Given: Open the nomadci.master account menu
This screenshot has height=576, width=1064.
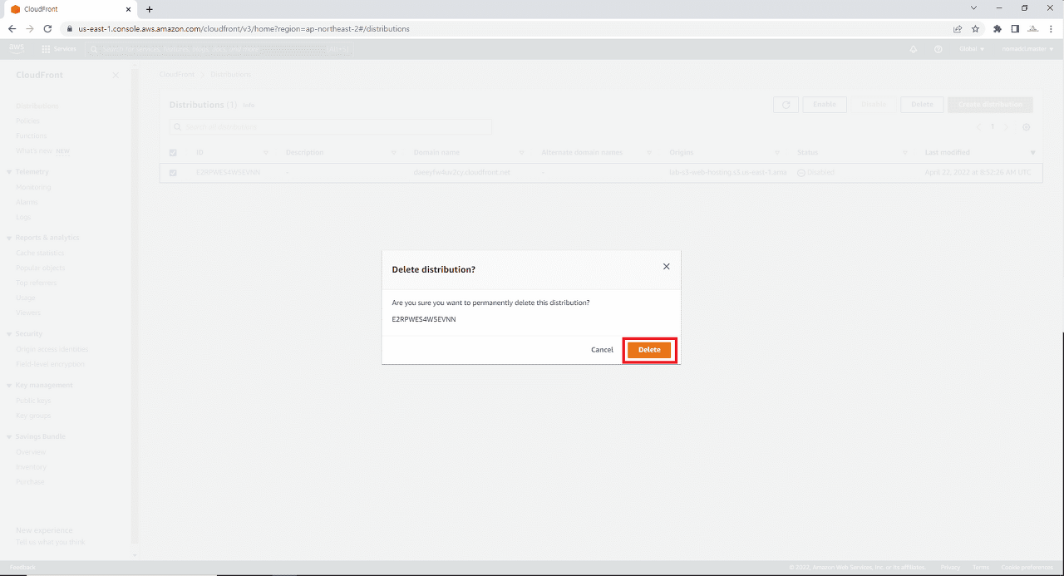Looking at the screenshot, I should point(1026,49).
